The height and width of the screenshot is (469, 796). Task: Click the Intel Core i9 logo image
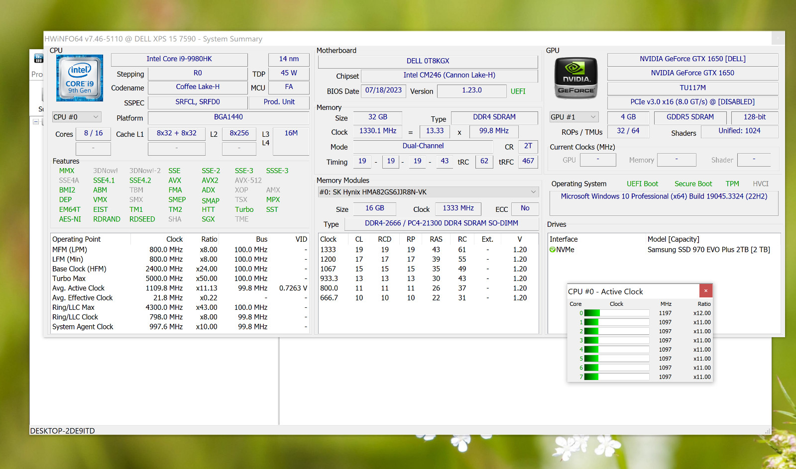pos(80,78)
